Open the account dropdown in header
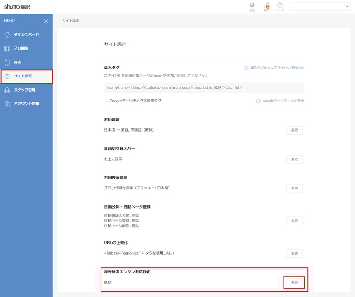This screenshot has height=297, width=355. pos(320,7)
